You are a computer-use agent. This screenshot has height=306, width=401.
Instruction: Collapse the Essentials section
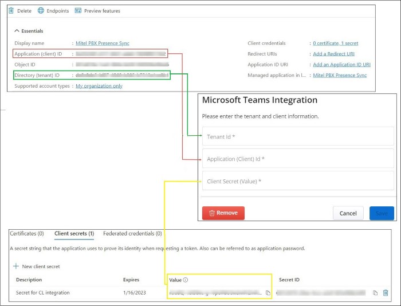coord(17,31)
